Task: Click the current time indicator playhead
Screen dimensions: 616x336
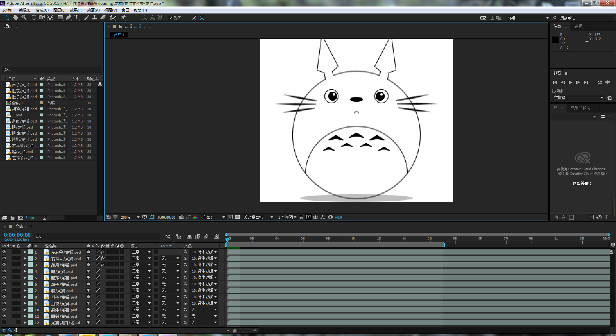Action: tap(227, 239)
